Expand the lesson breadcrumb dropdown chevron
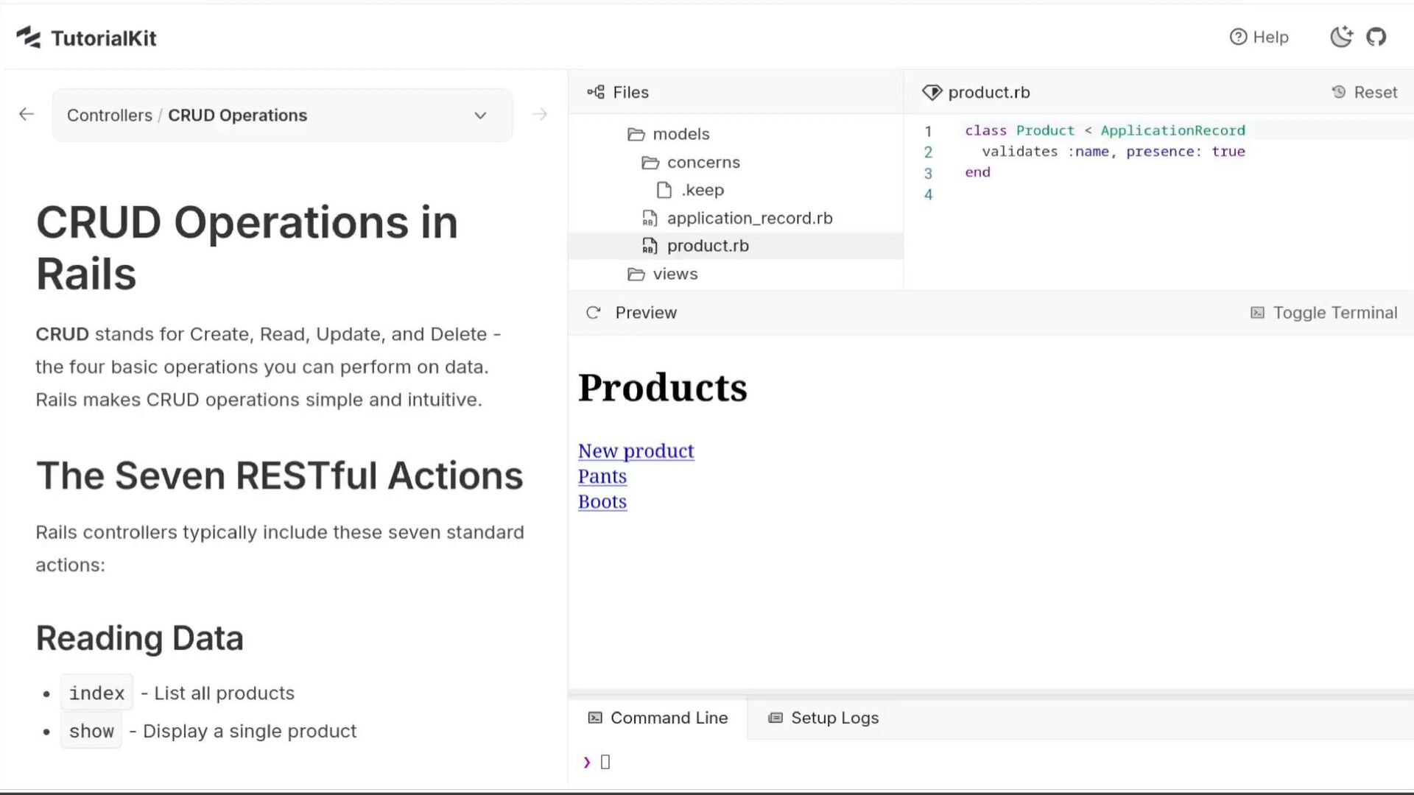The width and height of the screenshot is (1414, 795). 480,116
